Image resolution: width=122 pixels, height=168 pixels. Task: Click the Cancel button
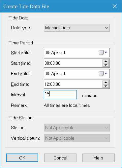tap(60, 158)
